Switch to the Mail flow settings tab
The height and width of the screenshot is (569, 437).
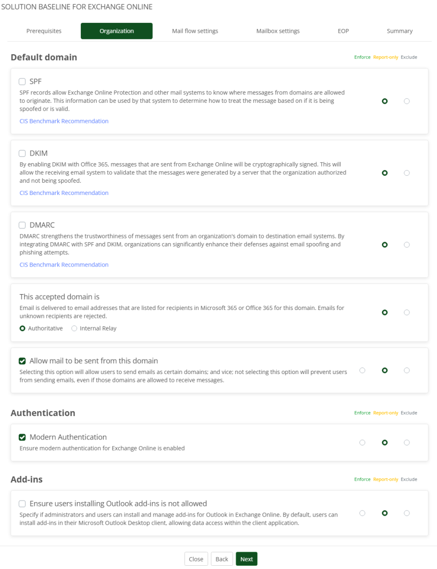point(195,31)
